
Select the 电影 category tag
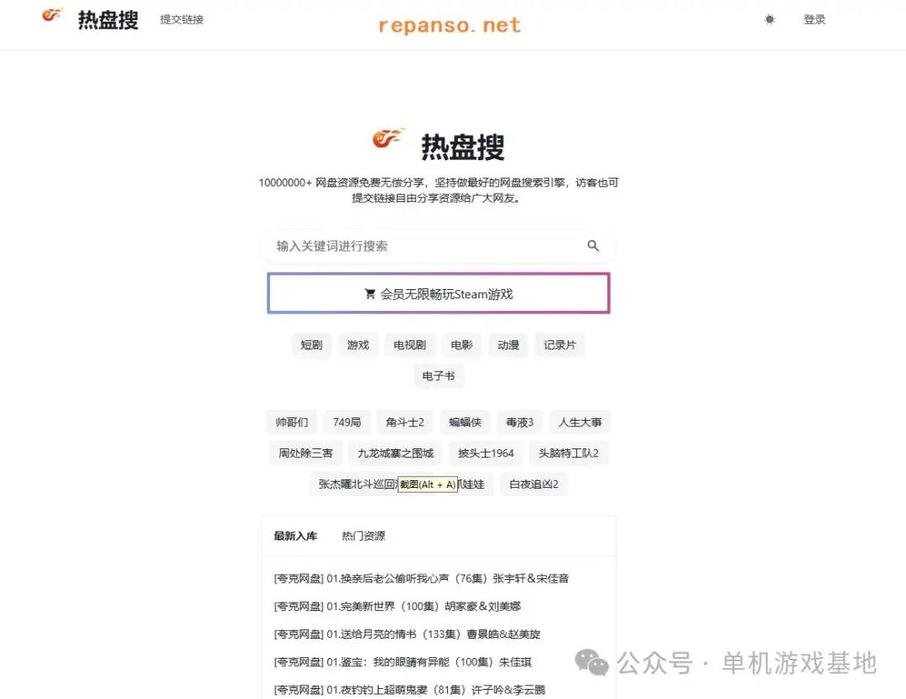461,345
